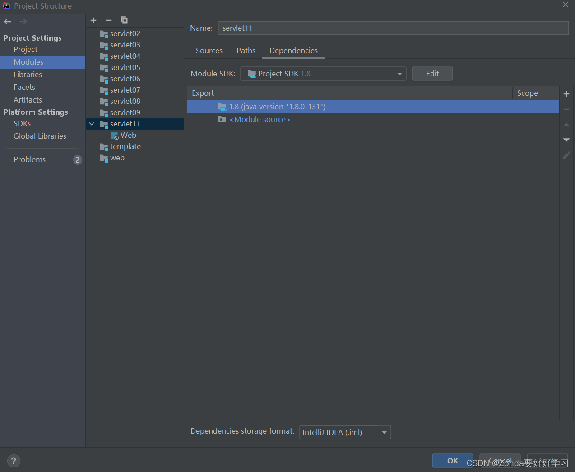The image size is (575, 472).
Task: Open Project settings section
Action: [25, 49]
